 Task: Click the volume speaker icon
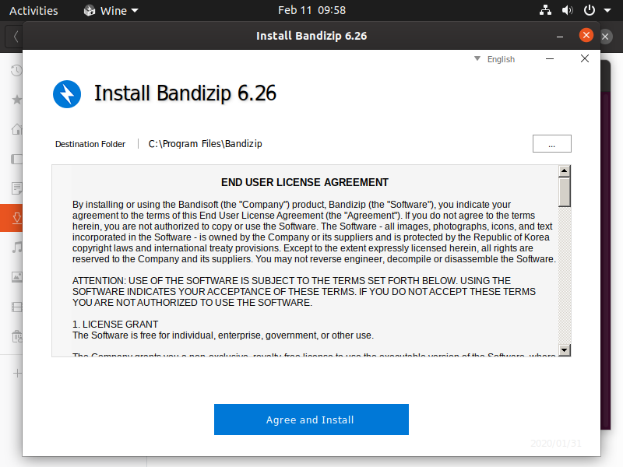(567, 11)
